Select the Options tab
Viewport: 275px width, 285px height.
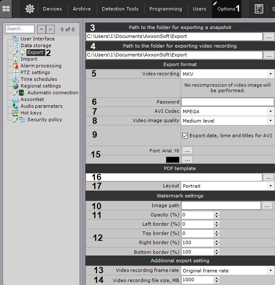click(x=227, y=9)
